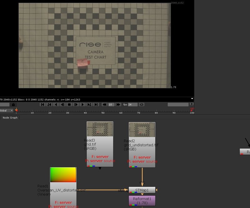Jump to the first frame of playback
Image resolution: width=250 pixels, height=208 pixels.
(42, 105)
